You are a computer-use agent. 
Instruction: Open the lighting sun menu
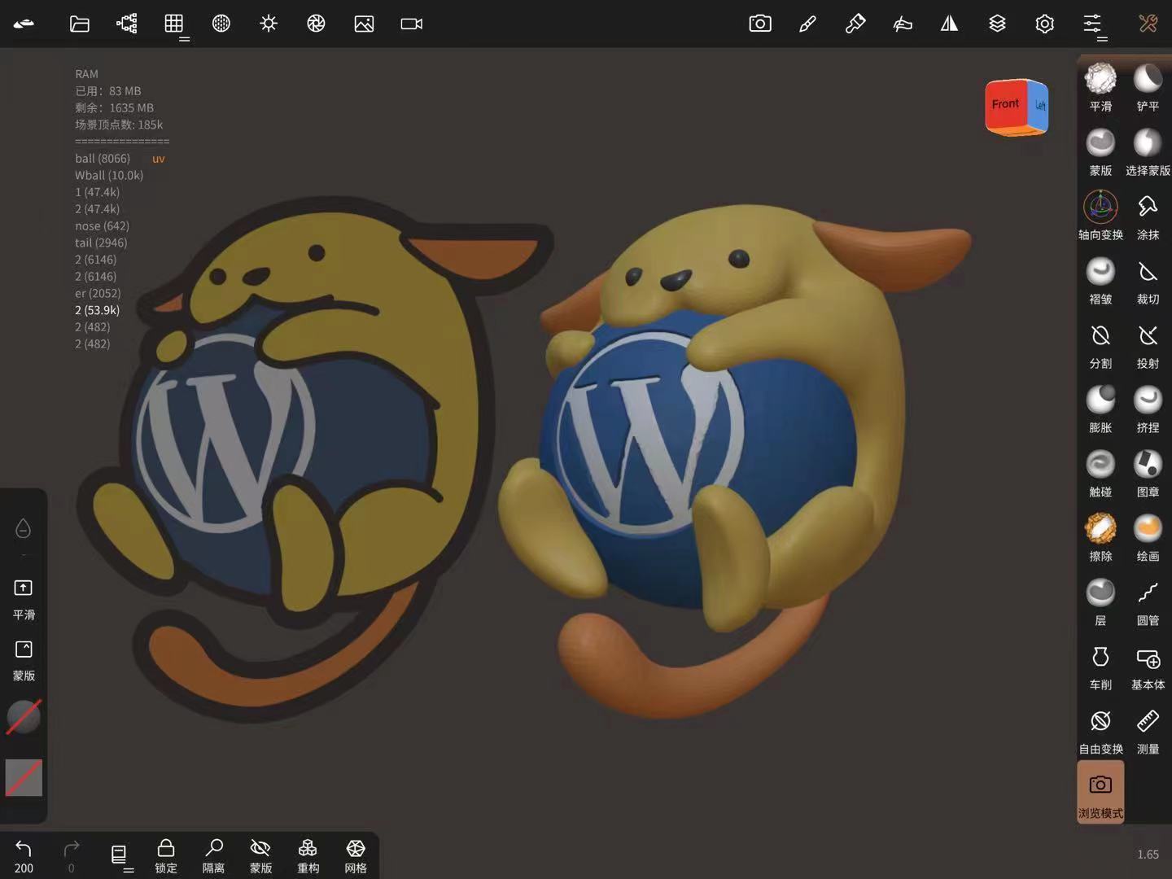(x=269, y=24)
